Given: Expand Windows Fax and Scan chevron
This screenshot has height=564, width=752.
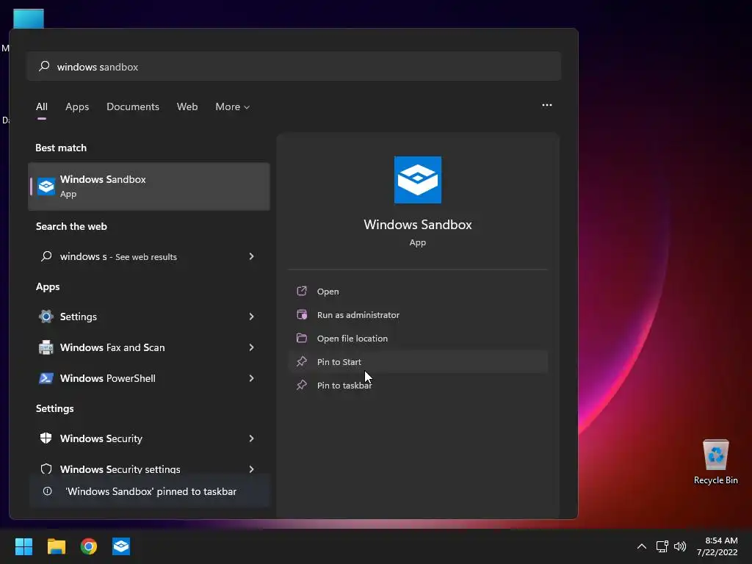Looking at the screenshot, I should pos(251,347).
